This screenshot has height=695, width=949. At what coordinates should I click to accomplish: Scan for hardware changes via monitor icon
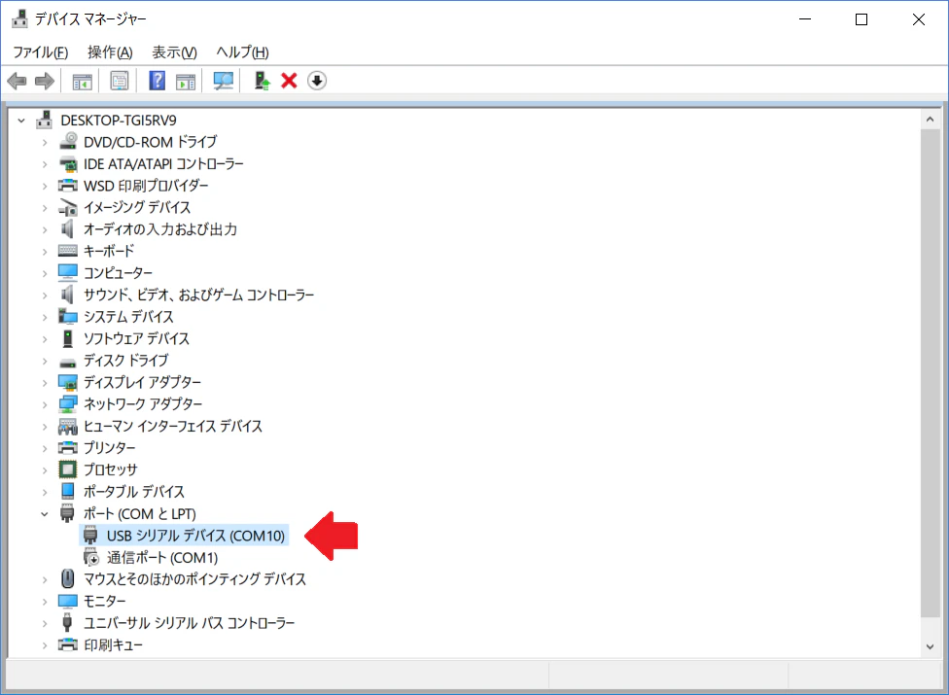224,81
